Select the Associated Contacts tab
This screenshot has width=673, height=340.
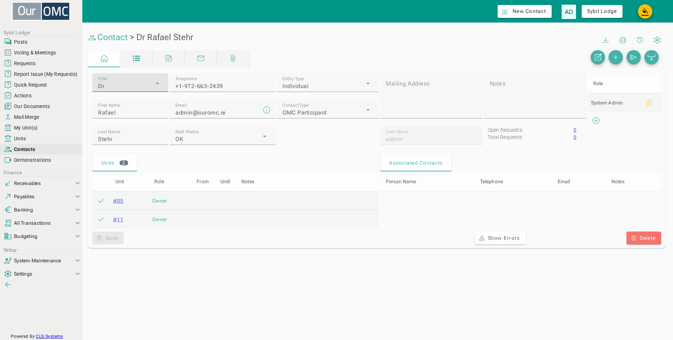[416, 163]
